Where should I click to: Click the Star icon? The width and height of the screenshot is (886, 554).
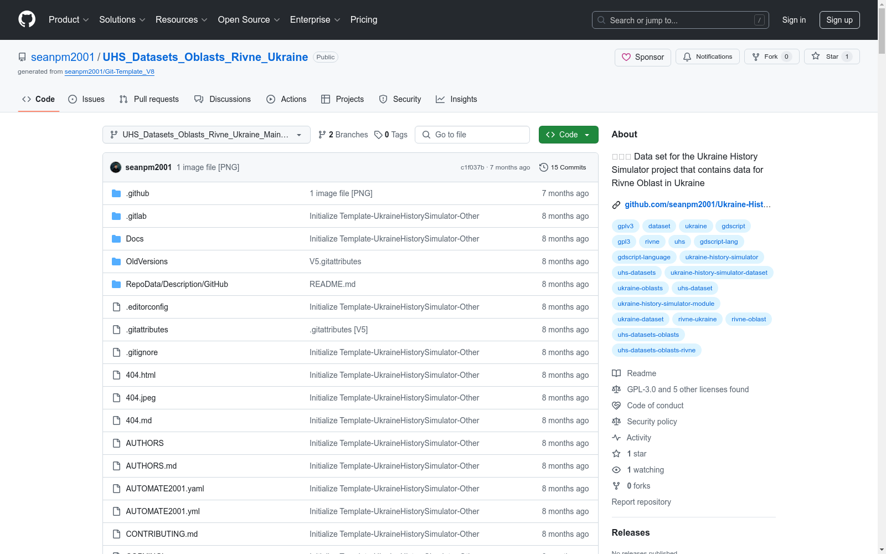click(816, 57)
